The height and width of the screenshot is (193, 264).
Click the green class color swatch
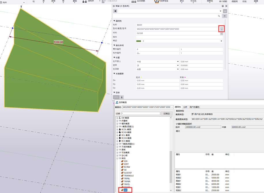coord(139,41)
